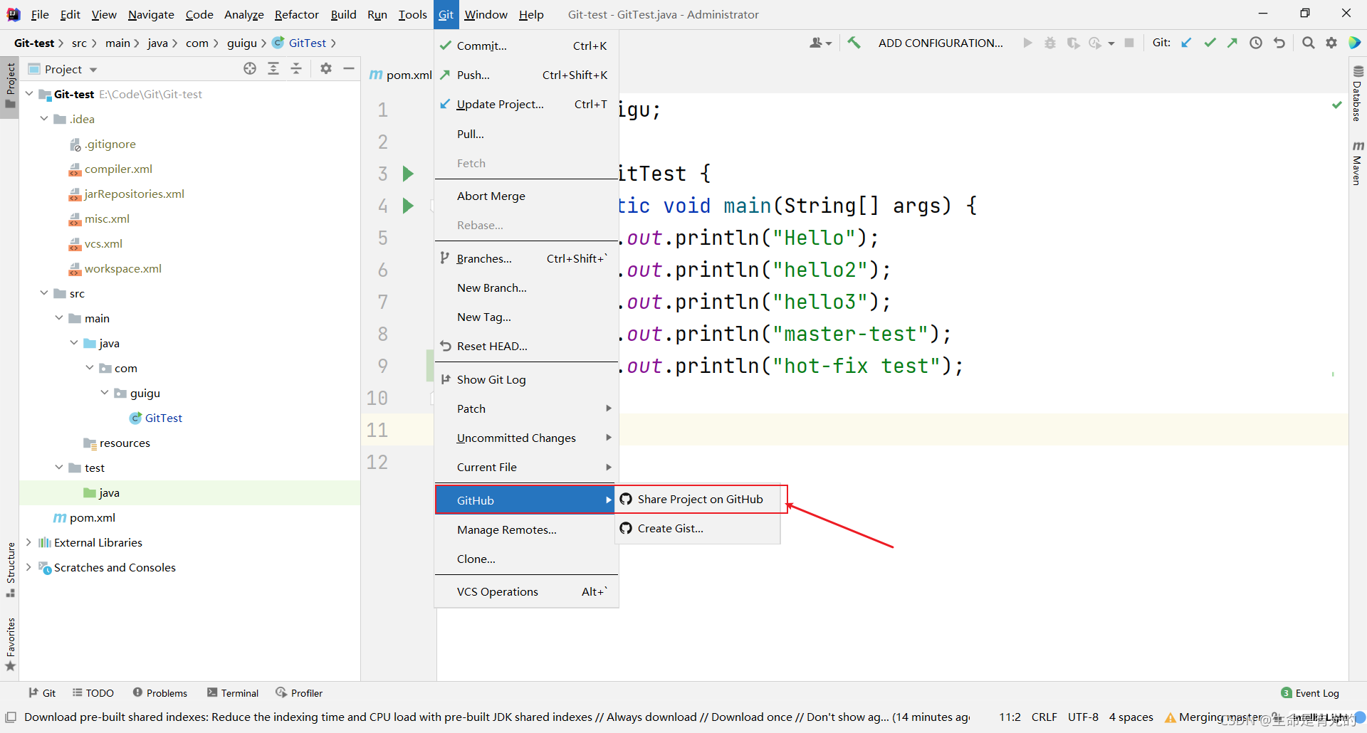Click Add Configuration button

tap(940, 43)
